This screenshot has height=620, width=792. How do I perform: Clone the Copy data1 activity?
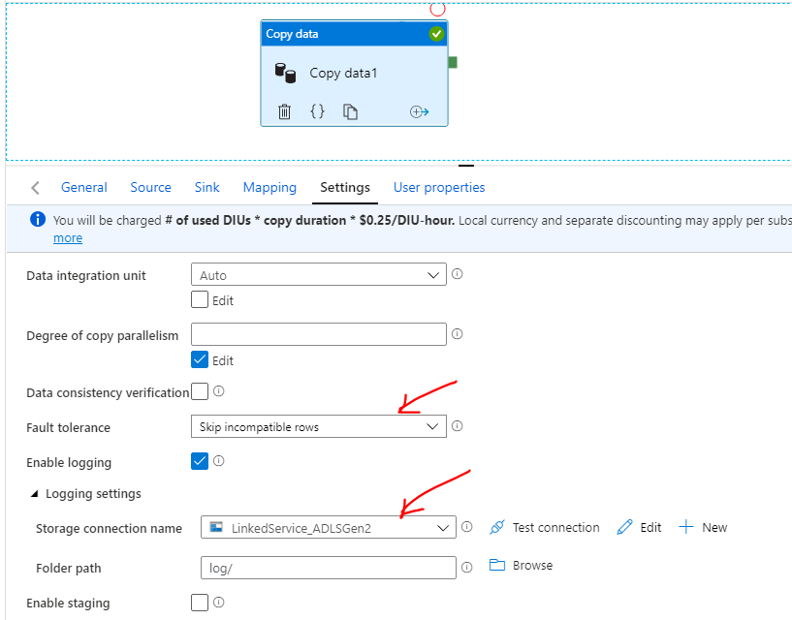(351, 111)
